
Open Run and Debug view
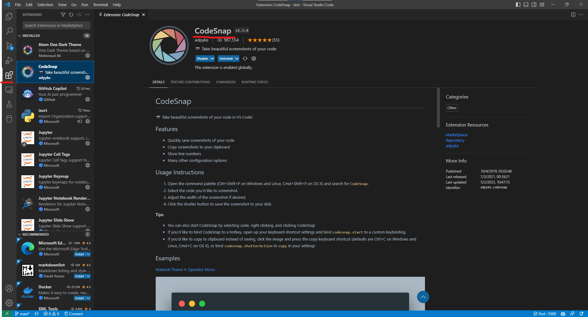click(x=9, y=60)
